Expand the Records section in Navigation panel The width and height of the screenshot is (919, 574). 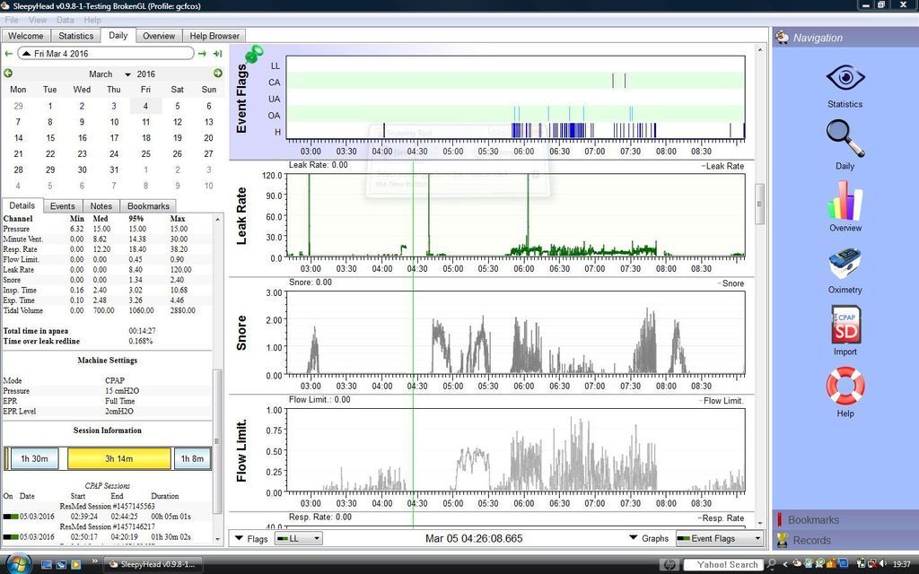click(845, 540)
